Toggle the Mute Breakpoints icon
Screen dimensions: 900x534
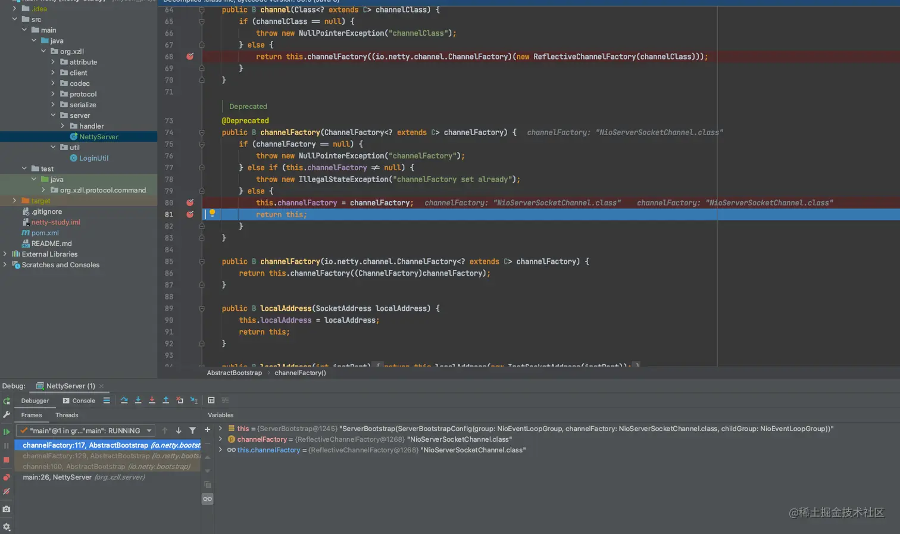pos(7,492)
